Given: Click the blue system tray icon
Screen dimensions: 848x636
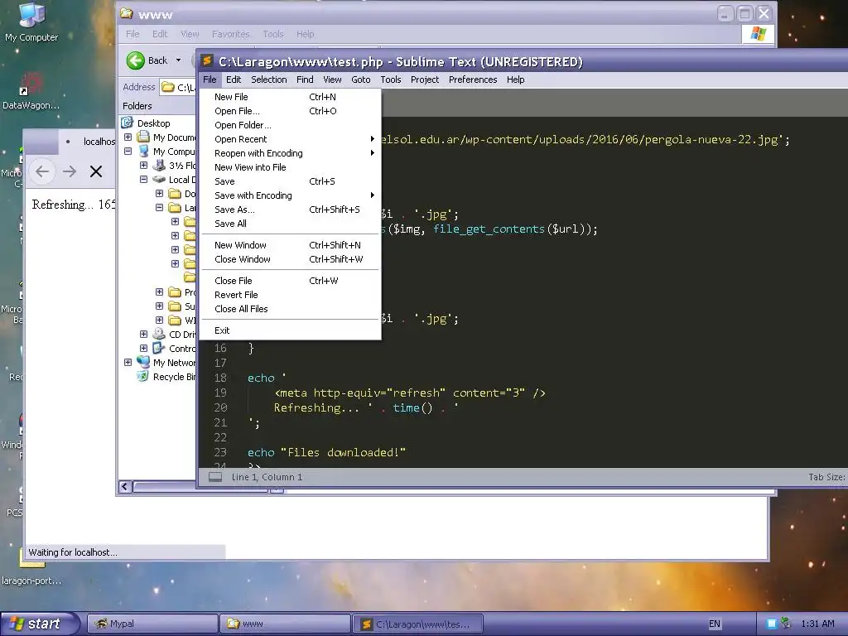Looking at the screenshot, I should click(x=772, y=624).
